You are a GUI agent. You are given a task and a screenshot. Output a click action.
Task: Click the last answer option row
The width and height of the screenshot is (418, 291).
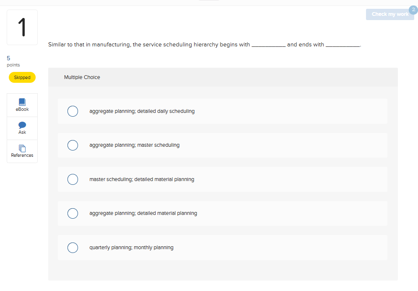pos(222,248)
